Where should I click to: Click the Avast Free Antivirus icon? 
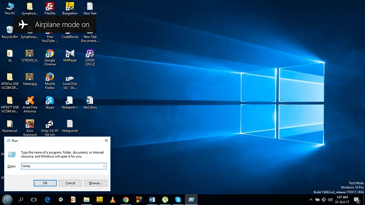30,104
